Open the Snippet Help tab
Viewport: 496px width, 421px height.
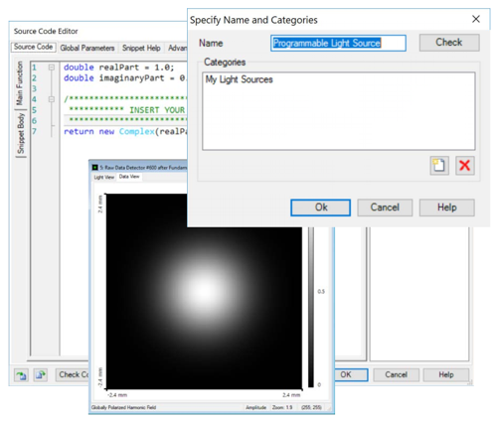pyautogui.click(x=141, y=48)
